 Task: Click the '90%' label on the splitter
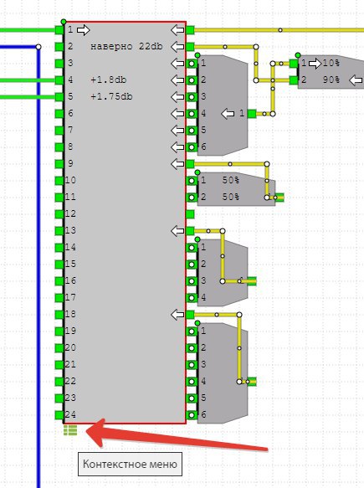click(x=331, y=80)
